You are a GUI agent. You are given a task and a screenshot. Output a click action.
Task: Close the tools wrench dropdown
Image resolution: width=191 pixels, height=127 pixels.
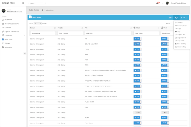point(176,18)
